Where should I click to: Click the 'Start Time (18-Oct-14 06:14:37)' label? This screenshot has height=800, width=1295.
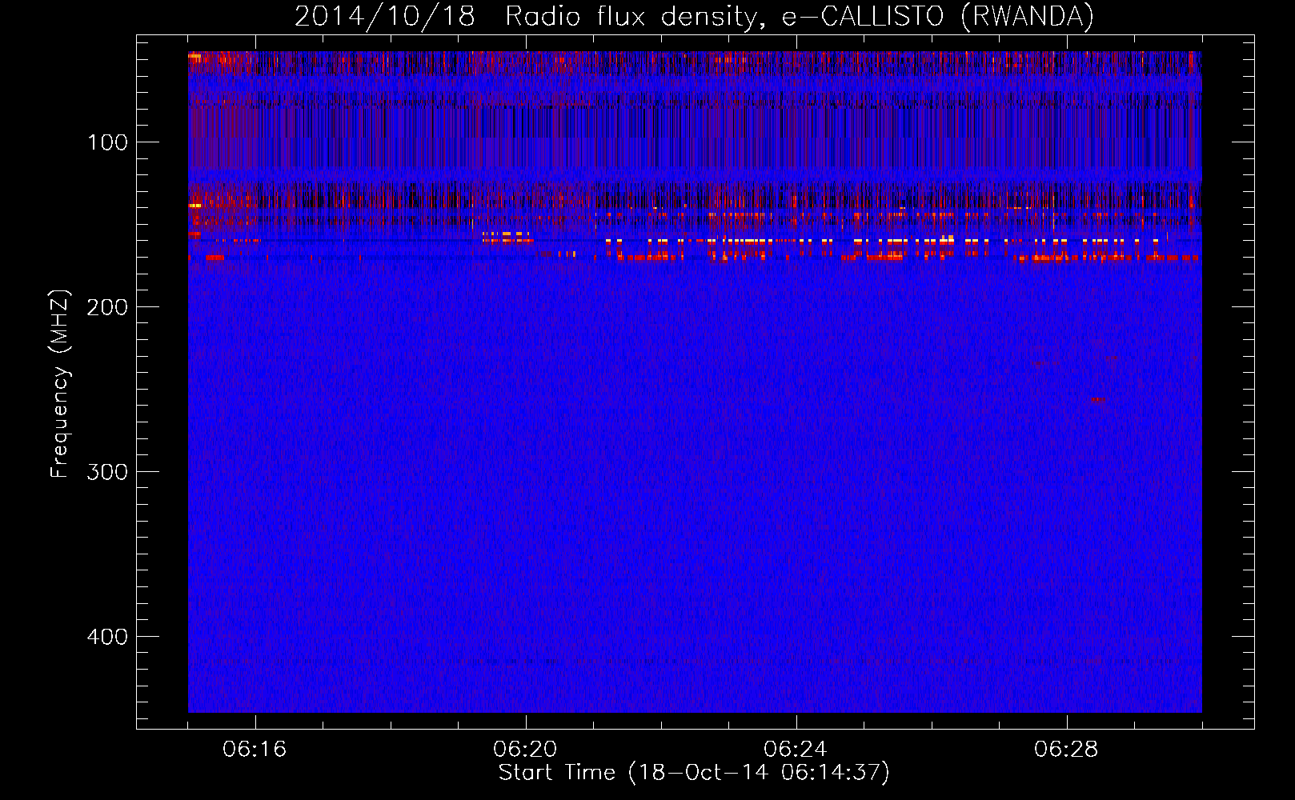[x=694, y=773]
